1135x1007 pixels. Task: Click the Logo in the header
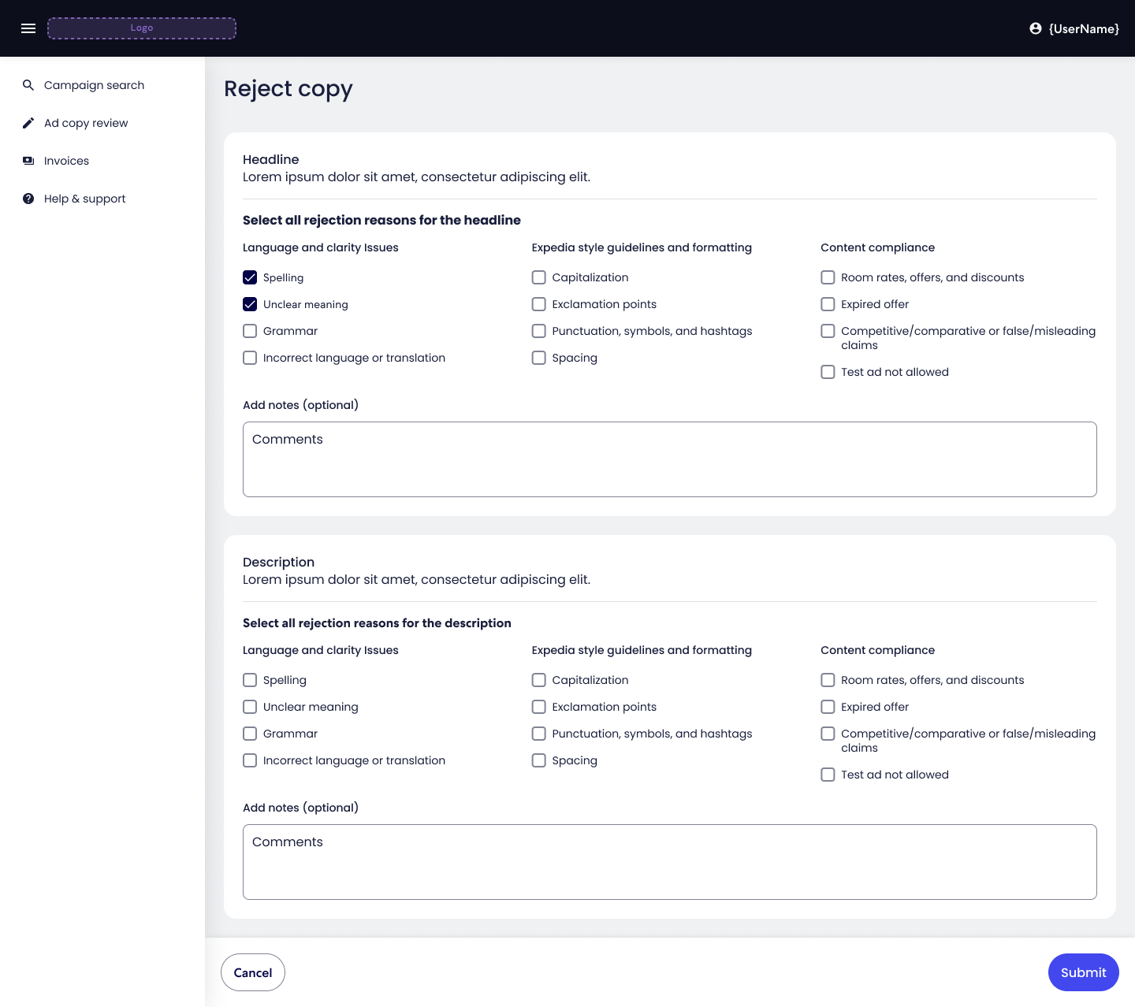pyautogui.click(x=142, y=28)
